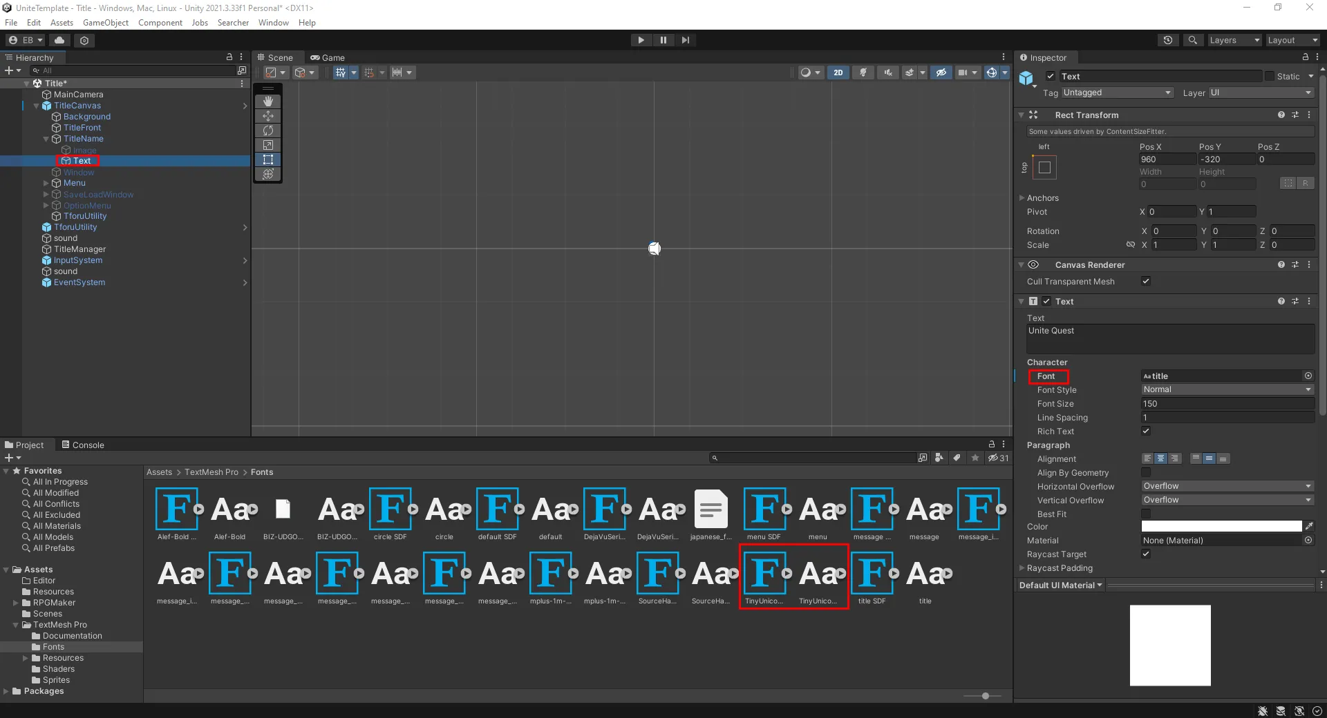
Task: Toggle Cull Transparent Mesh checkbox
Action: tap(1146, 281)
